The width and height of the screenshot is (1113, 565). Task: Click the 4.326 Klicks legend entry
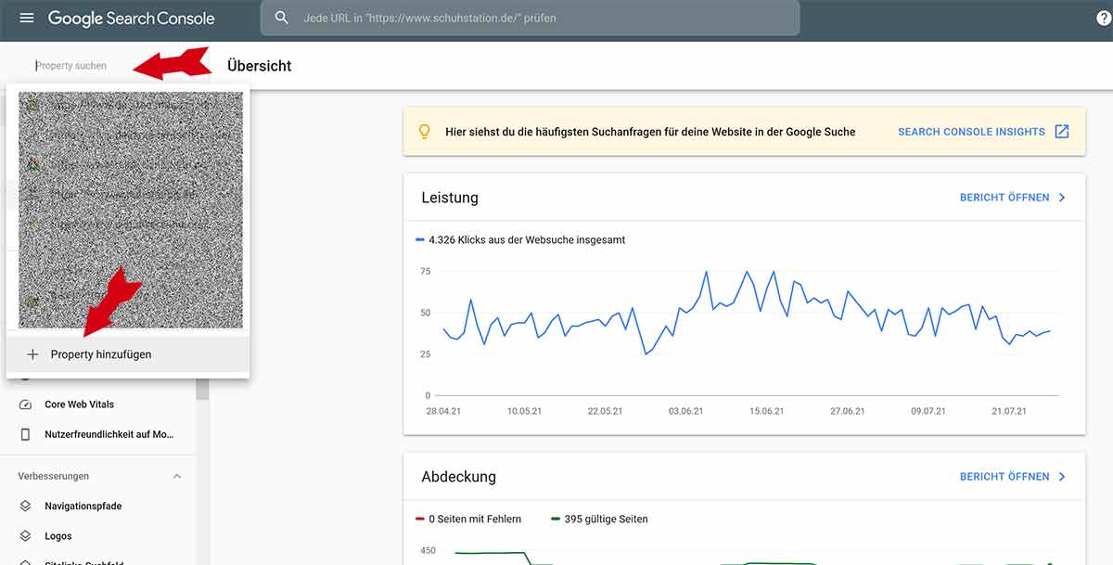(x=521, y=239)
